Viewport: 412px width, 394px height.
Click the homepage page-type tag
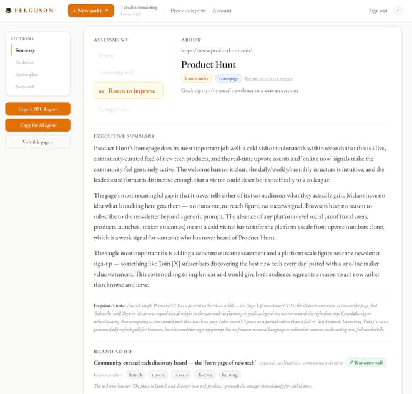click(x=228, y=78)
